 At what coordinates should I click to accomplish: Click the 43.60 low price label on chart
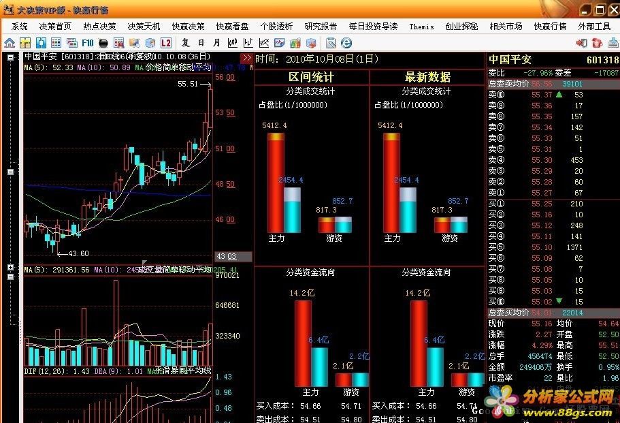tap(79, 253)
